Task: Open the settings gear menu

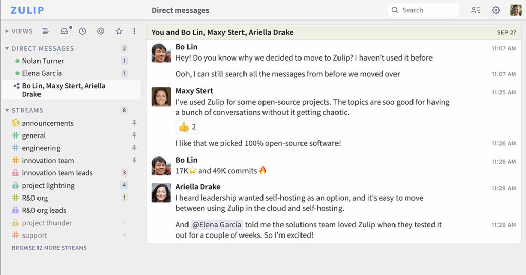Action: point(496,10)
